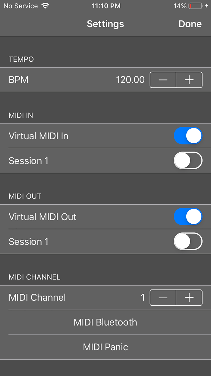
Task: Tap the clock showing 11:10 PM
Action: [106, 6]
